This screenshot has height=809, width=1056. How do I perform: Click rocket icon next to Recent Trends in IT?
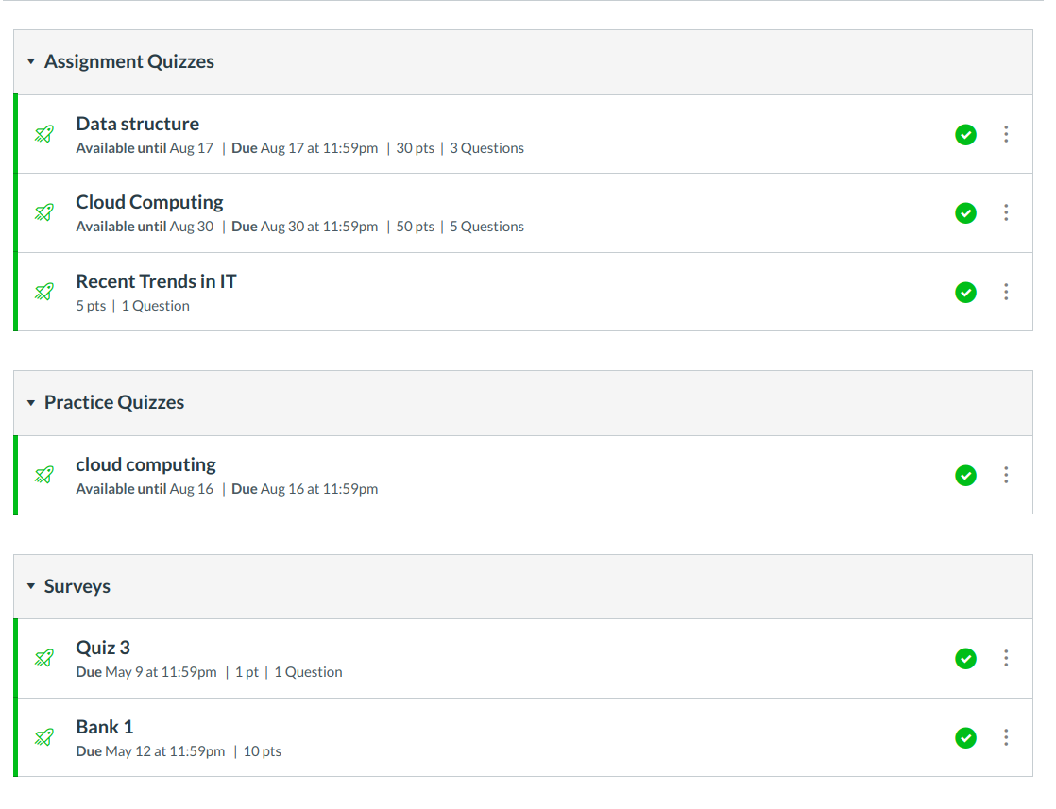[x=43, y=292]
